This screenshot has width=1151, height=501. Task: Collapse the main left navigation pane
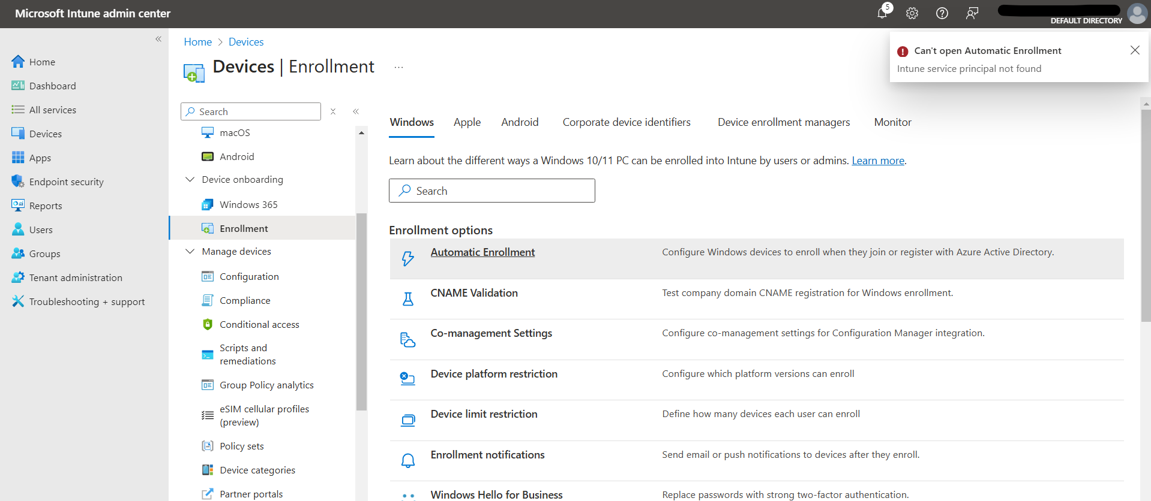tap(158, 39)
